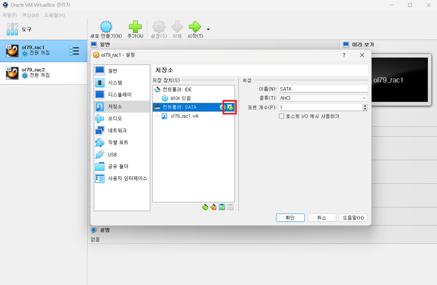This screenshot has width=437, height=285.
Task: Click the 확인 button
Action: (x=290, y=218)
